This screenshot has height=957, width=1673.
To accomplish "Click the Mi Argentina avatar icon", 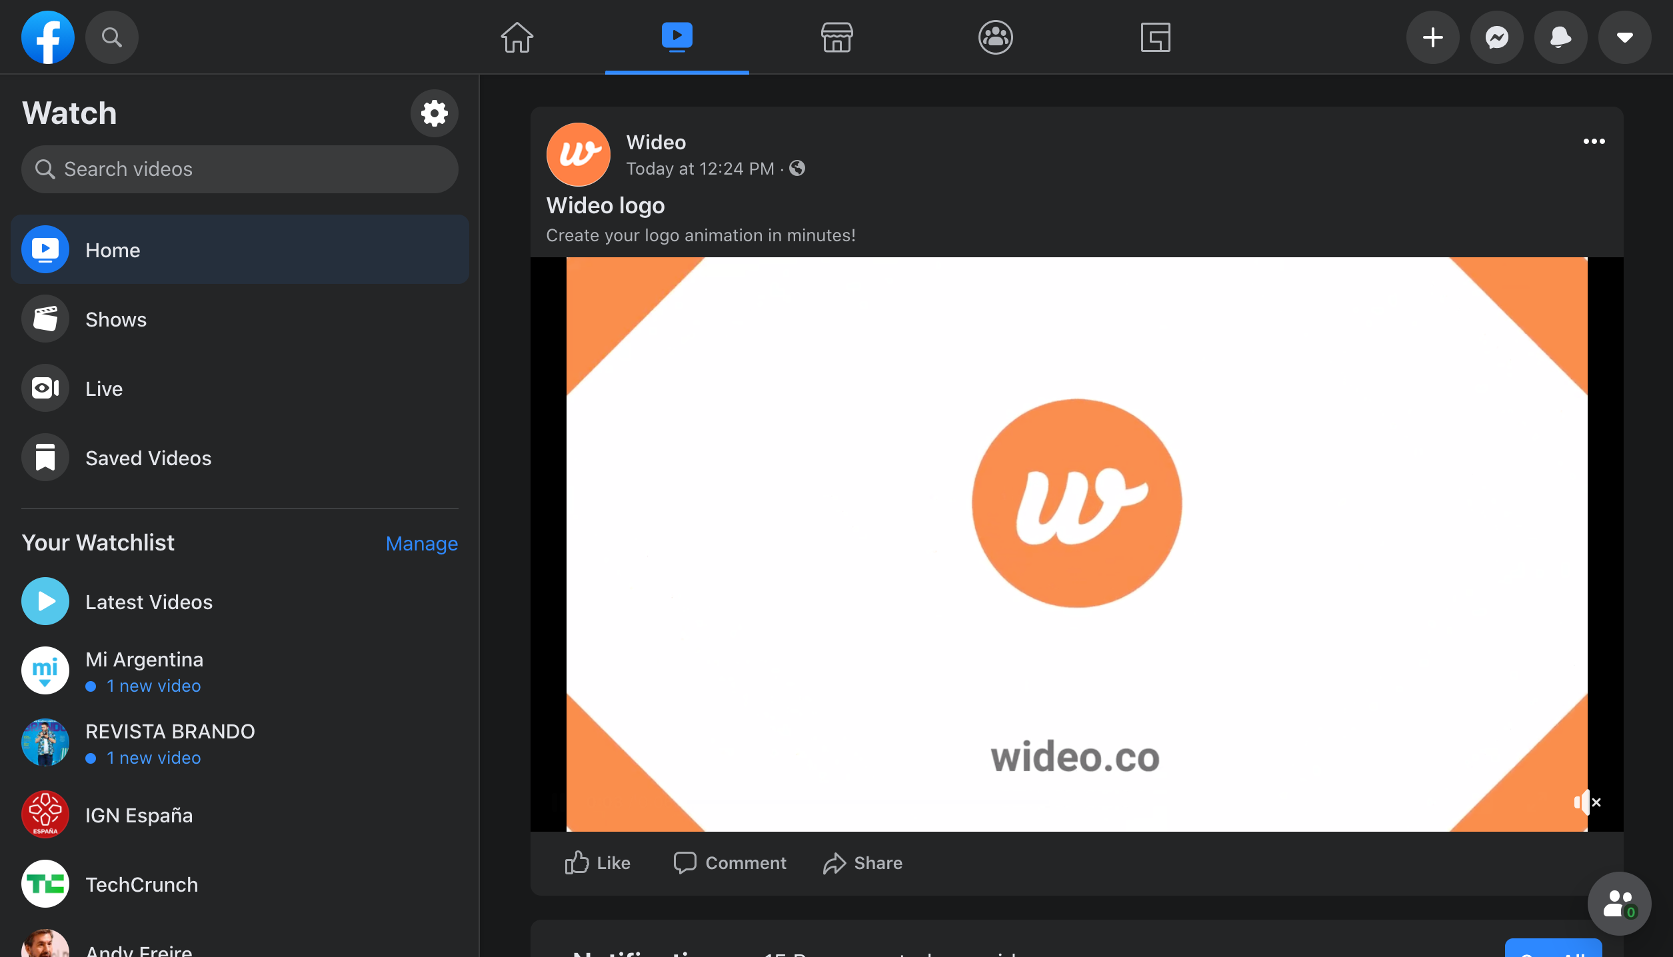I will 45,670.
